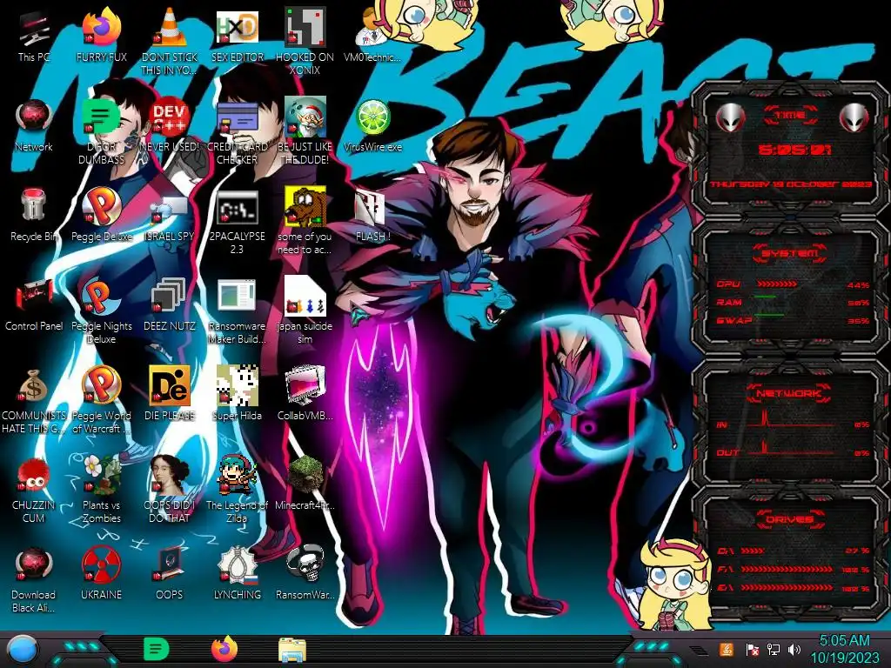Launch Peggle Nights Deluxe shortcut

[101, 311]
